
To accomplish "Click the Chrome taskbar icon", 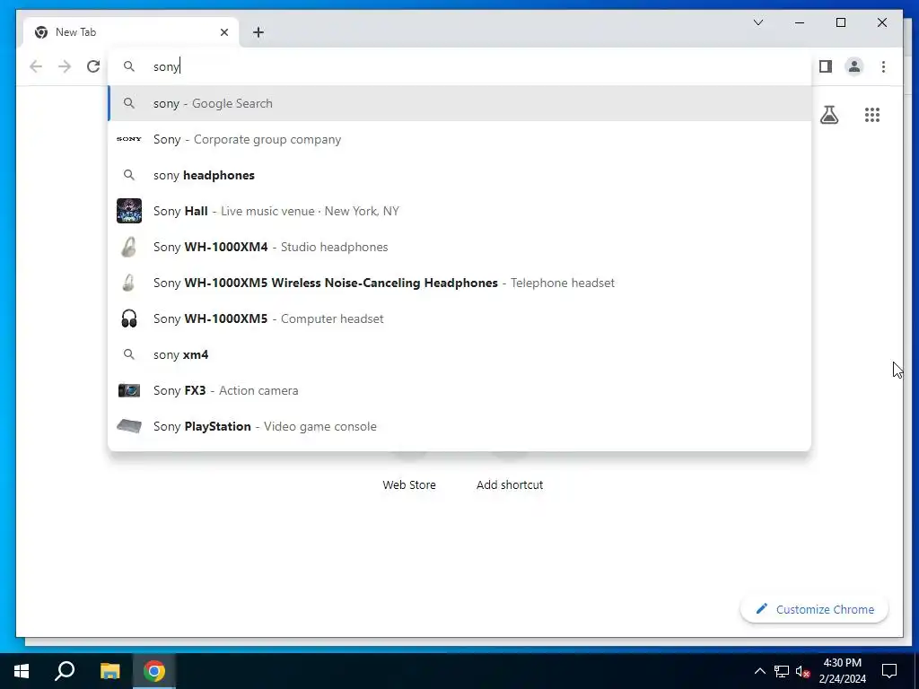I will pos(154,671).
